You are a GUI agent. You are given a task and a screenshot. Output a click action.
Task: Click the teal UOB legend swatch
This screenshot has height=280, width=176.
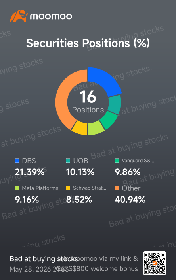coord(68,161)
